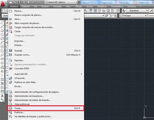
Task: Choose Cerrar menu entry
Action: [x=46, y=31]
